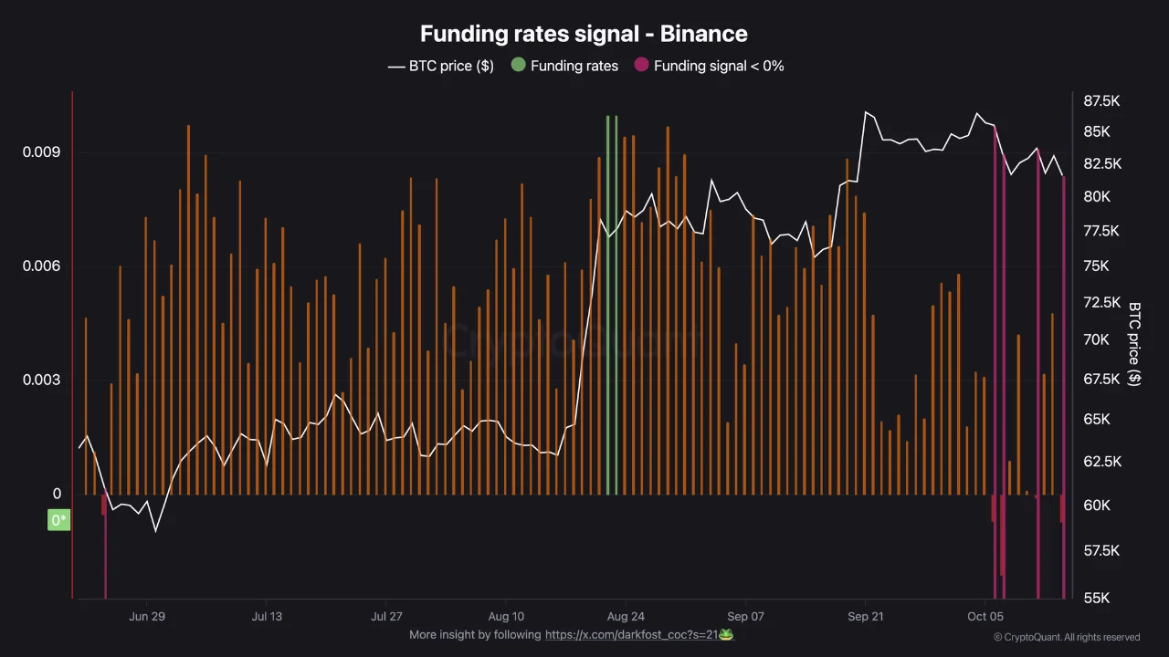Screen dimensions: 1169x657
Task: Click the 87.5K price axis value
Action: (1102, 100)
